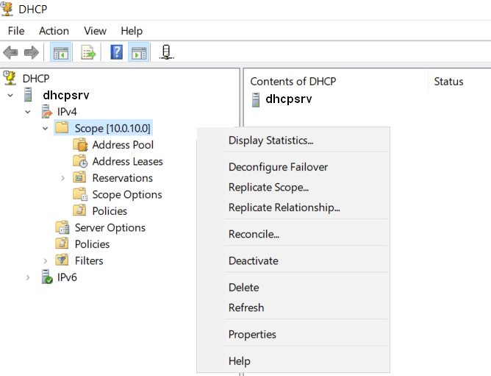Screen dimensions: 491x376
Task: Click the IPv6 node icon with green check
Action: [47, 277]
